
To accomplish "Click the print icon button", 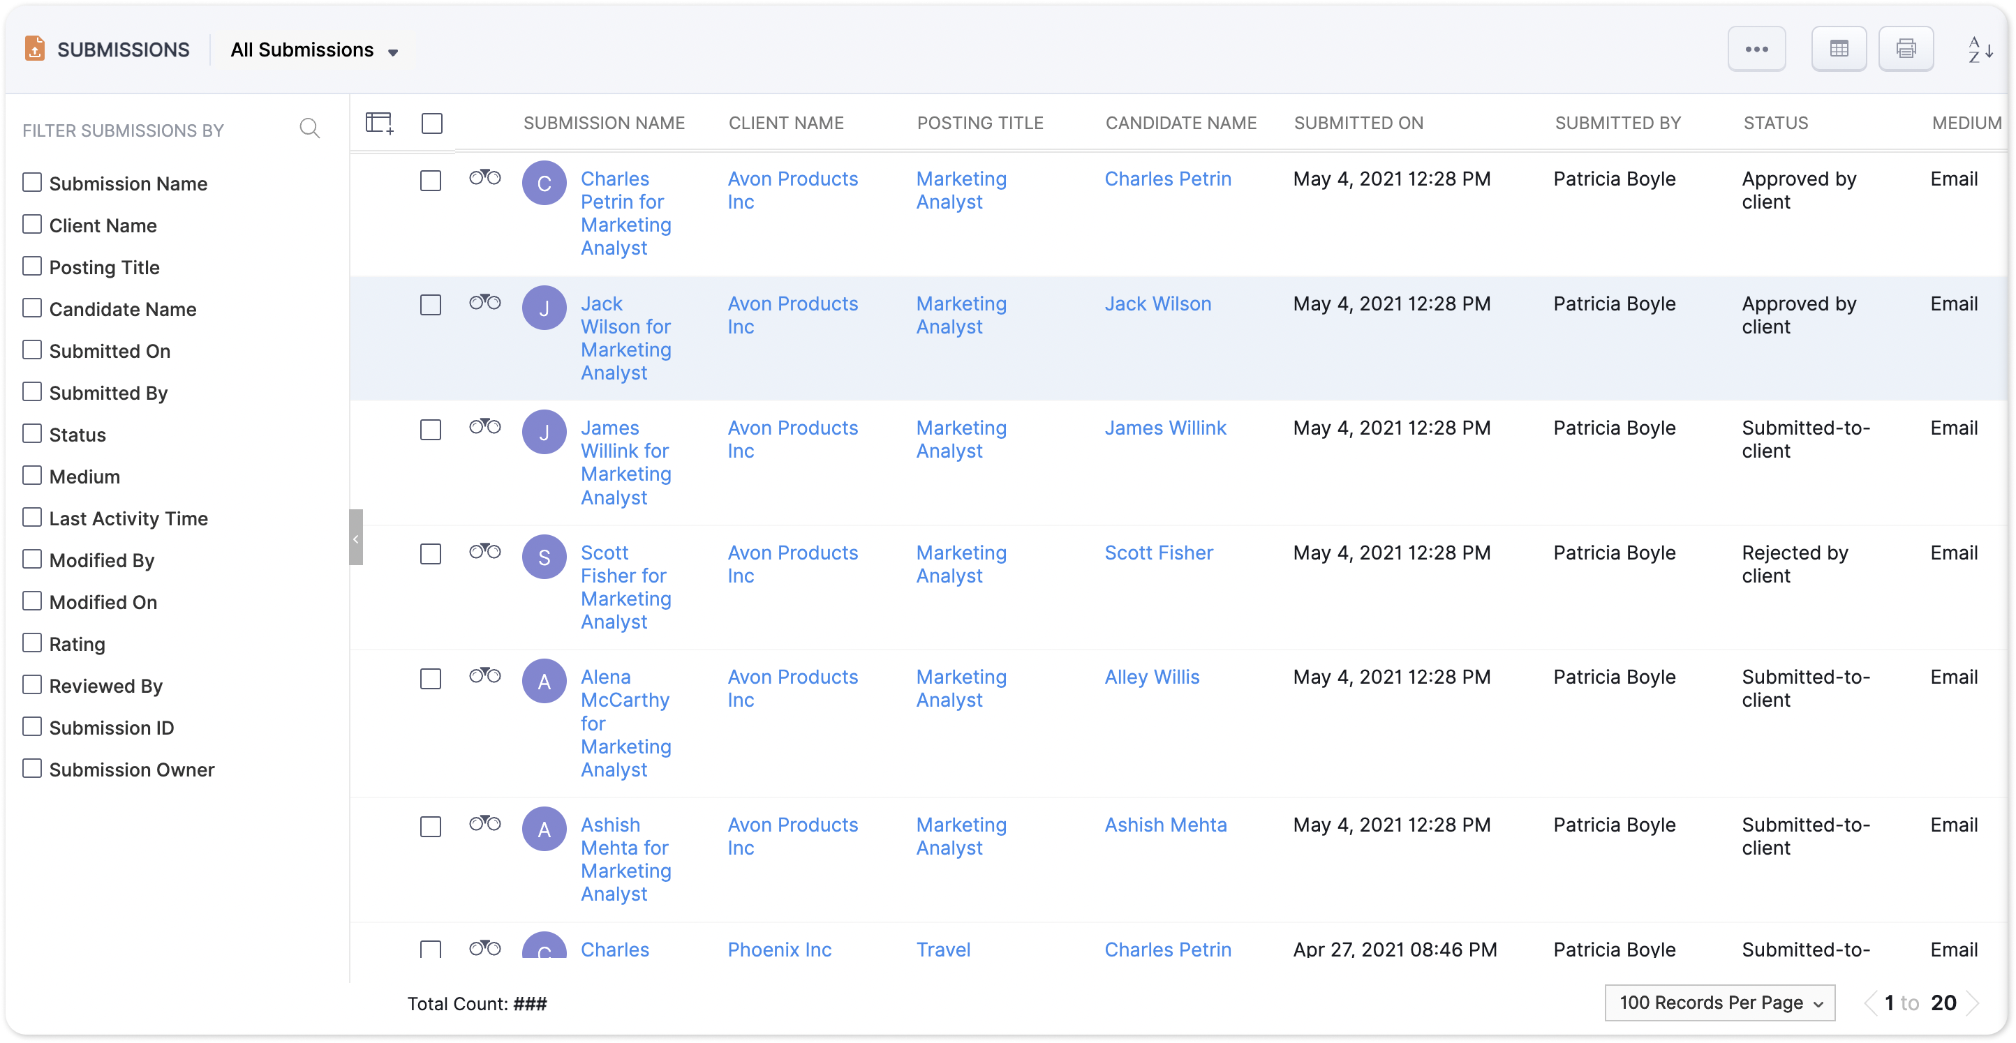I will coord(1906,50).
